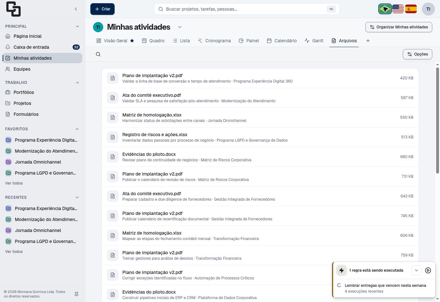
Task: Click the search icon in Arquivos toolbar
Action: (x=98, y=54)
